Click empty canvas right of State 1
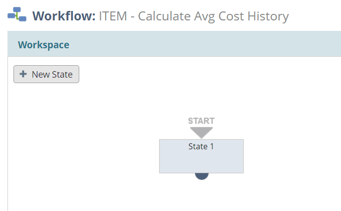Image resolution: width=341 pixels, height=211 pixels. (292, 156)
